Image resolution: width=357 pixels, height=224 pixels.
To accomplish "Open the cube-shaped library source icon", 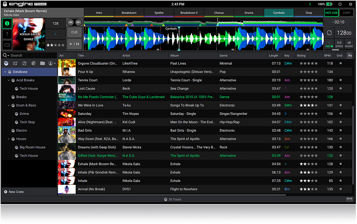I will 34,63.
